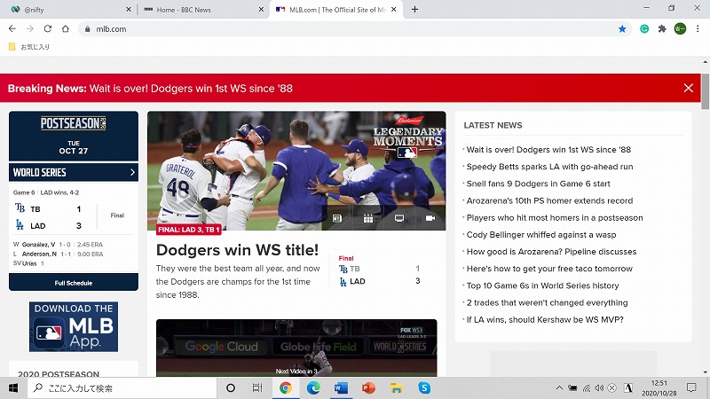Click the FINAL: LAD 3, TB 1 label

click(189, 230)
